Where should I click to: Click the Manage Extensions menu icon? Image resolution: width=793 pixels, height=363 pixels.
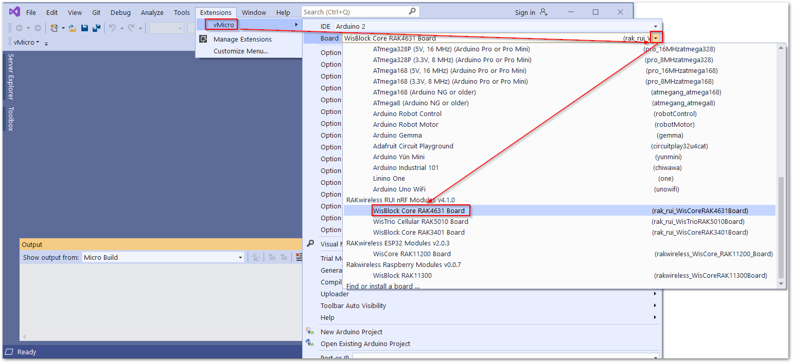tap(203, 39)
